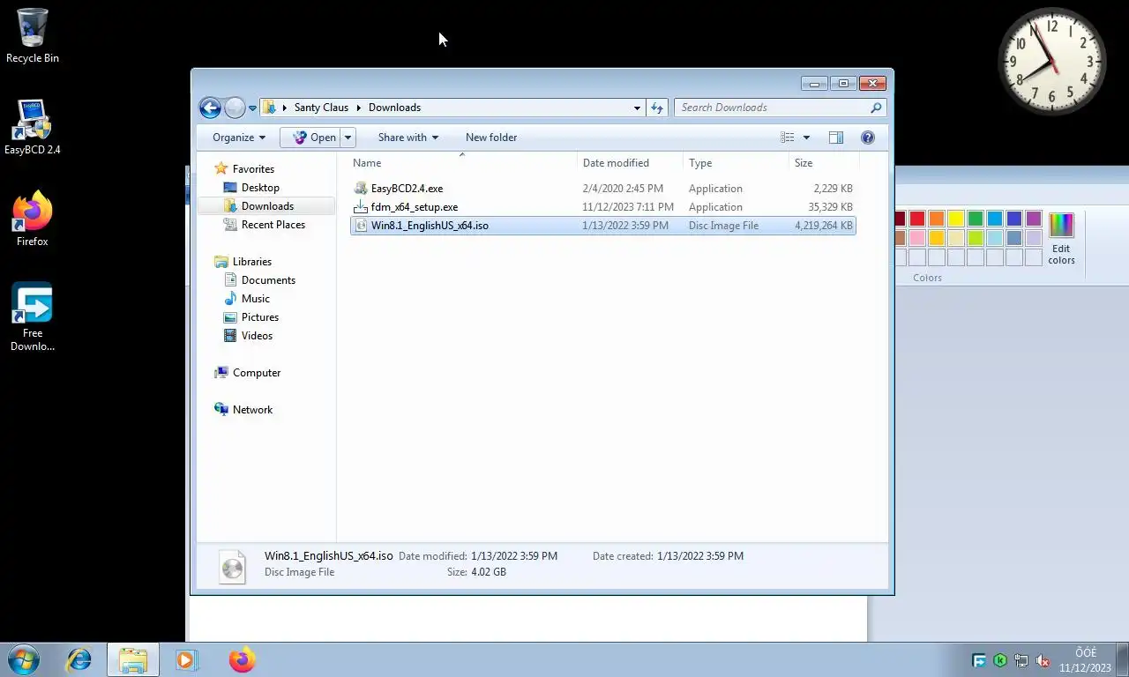Click the desktop clock gadget
The image size is (1129, 677).
(x=1052, y=62)
